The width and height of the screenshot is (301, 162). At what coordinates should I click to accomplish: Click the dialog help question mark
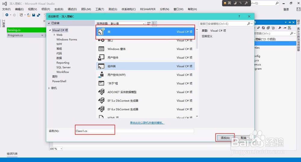(x=239, y=17)
